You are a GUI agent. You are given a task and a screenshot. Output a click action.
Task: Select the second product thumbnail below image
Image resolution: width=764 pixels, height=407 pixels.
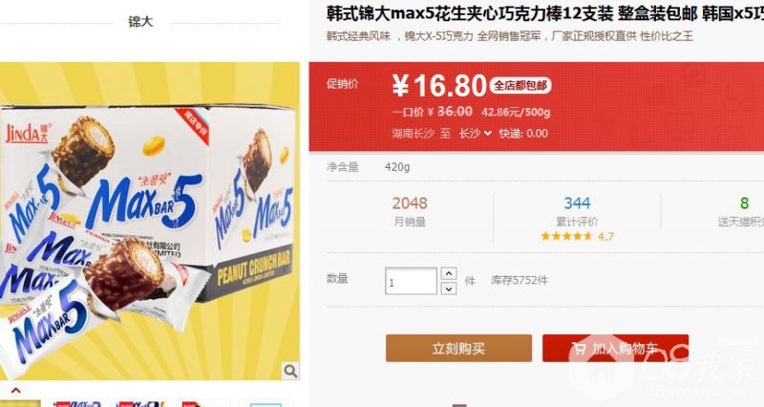tap(77, 404)
